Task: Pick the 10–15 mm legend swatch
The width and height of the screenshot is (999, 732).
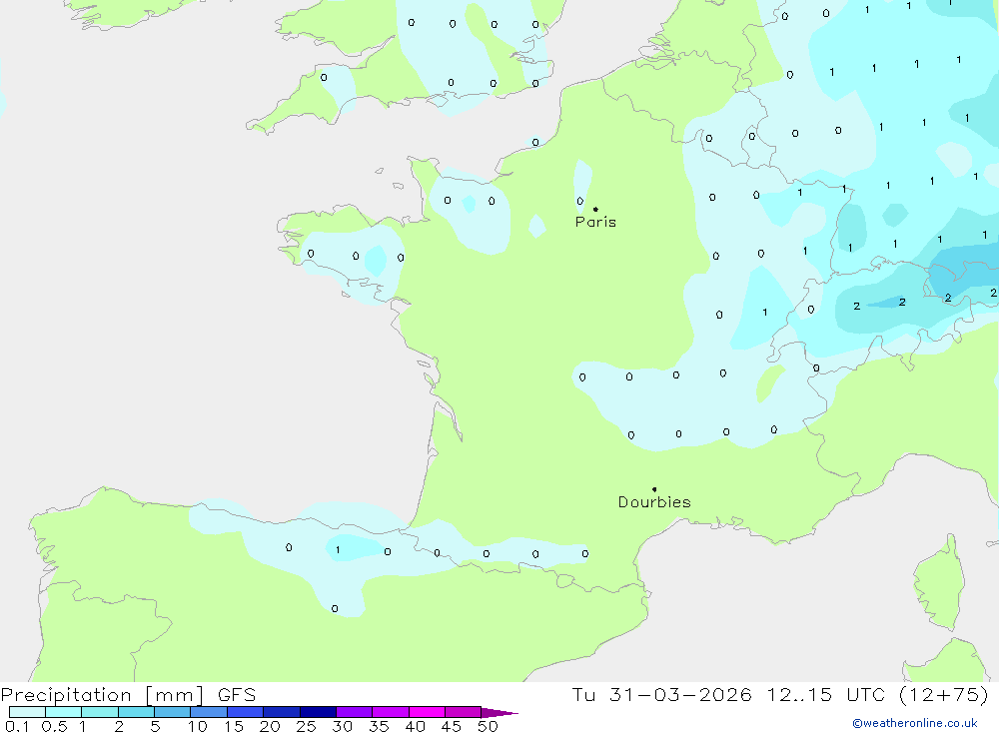Action: pyautogui.click(x=209, y=712)
